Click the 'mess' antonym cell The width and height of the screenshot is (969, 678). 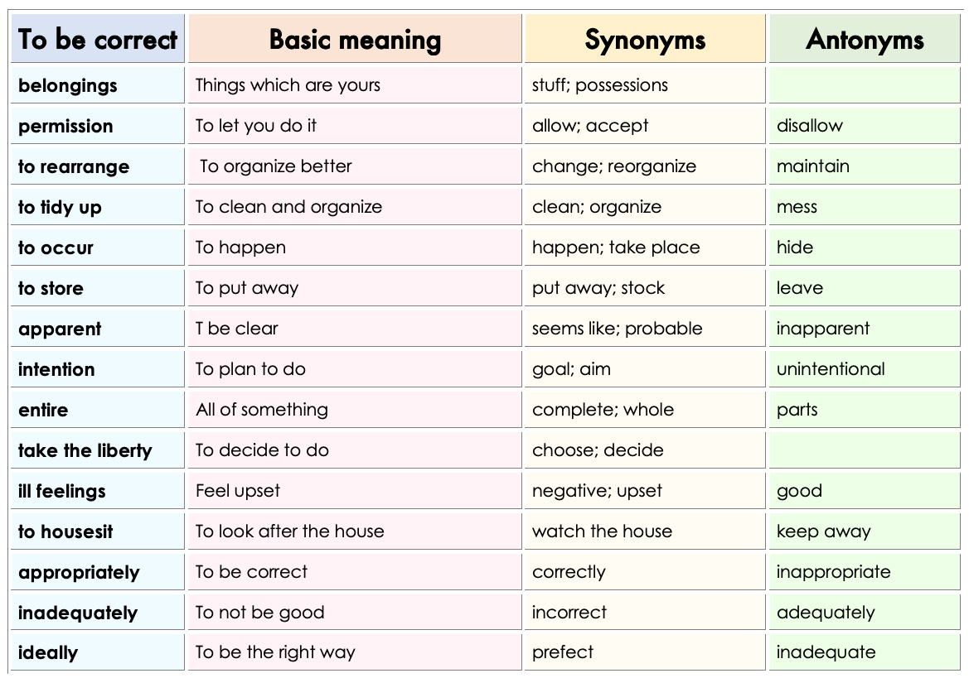click(x=865, y=207)
